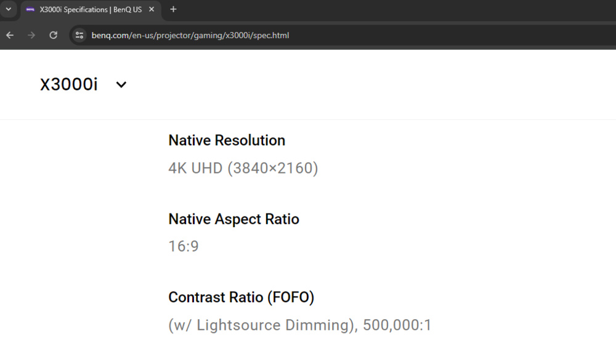This screenshot has width=616, height=355.
Task: Click the blank area right of X3000i header
Action: pyautogui.click(x=370, y=85)
